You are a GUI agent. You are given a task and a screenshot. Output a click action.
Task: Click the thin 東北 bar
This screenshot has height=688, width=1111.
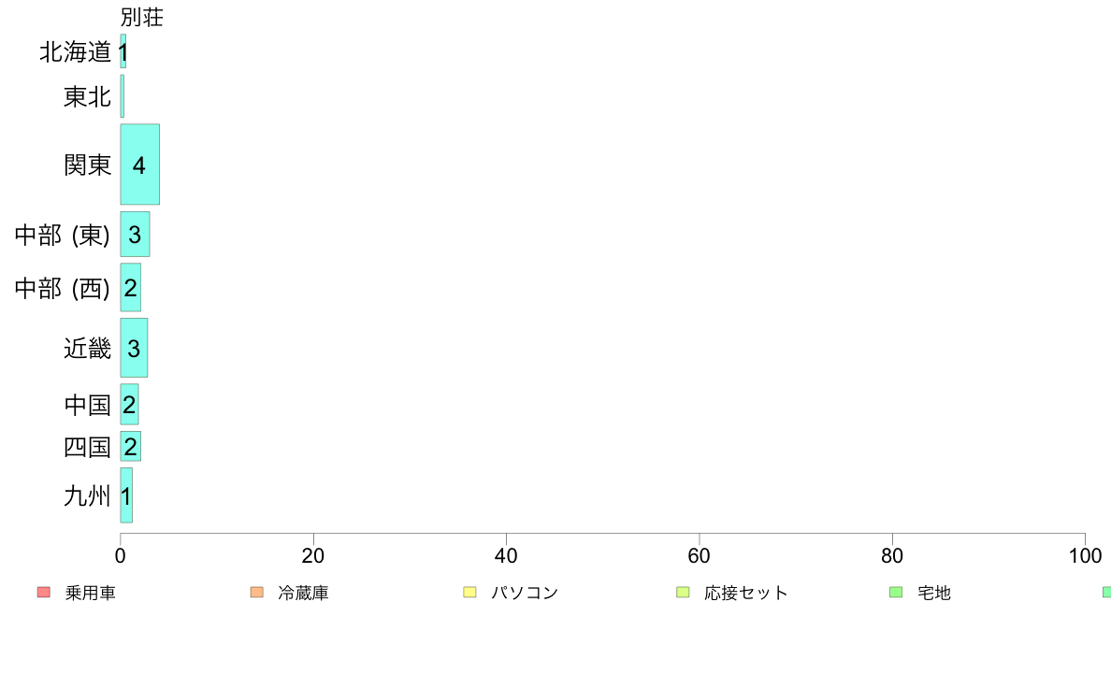pyautogui.click(x=122, y=96)
